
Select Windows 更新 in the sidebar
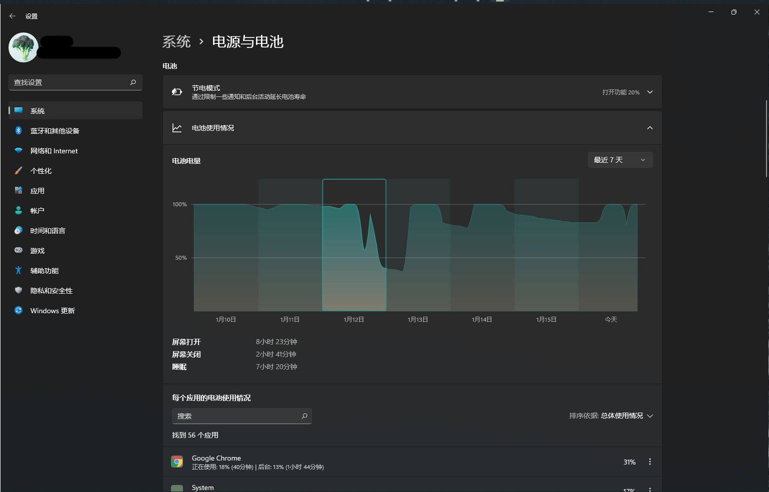pos(51,310)
